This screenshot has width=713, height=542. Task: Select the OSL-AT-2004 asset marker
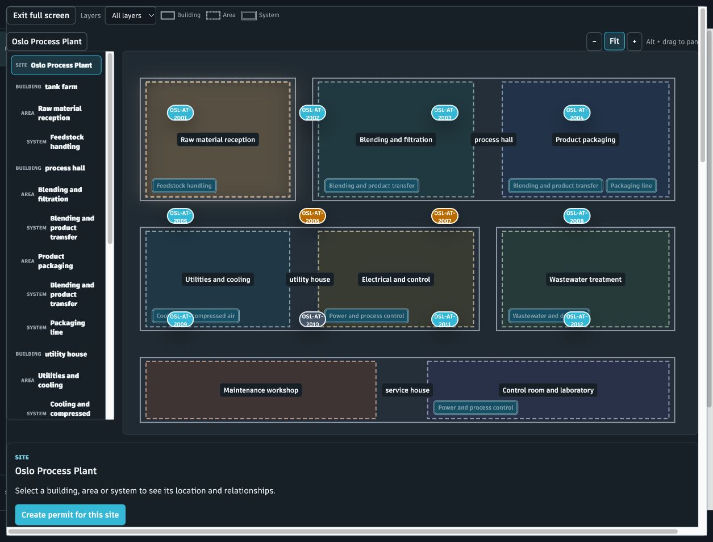pos(577,113)
